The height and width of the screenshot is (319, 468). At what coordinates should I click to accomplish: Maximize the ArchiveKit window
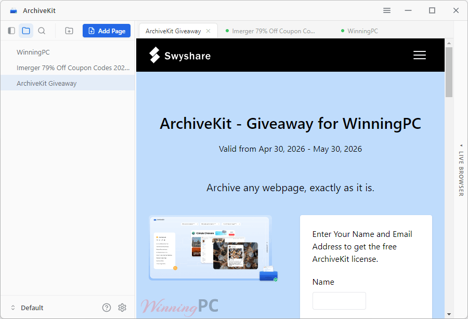(x=432, y=10)
